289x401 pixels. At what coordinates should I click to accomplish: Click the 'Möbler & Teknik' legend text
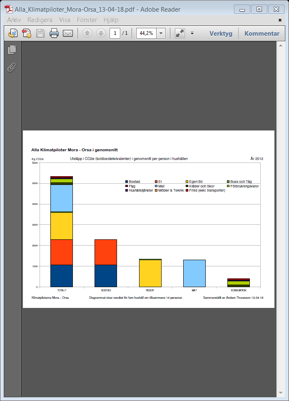pos(171,190)
